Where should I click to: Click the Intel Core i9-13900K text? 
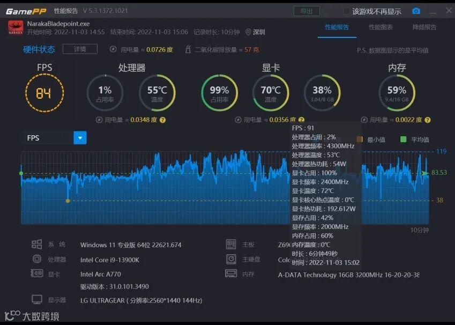point(110,260)
